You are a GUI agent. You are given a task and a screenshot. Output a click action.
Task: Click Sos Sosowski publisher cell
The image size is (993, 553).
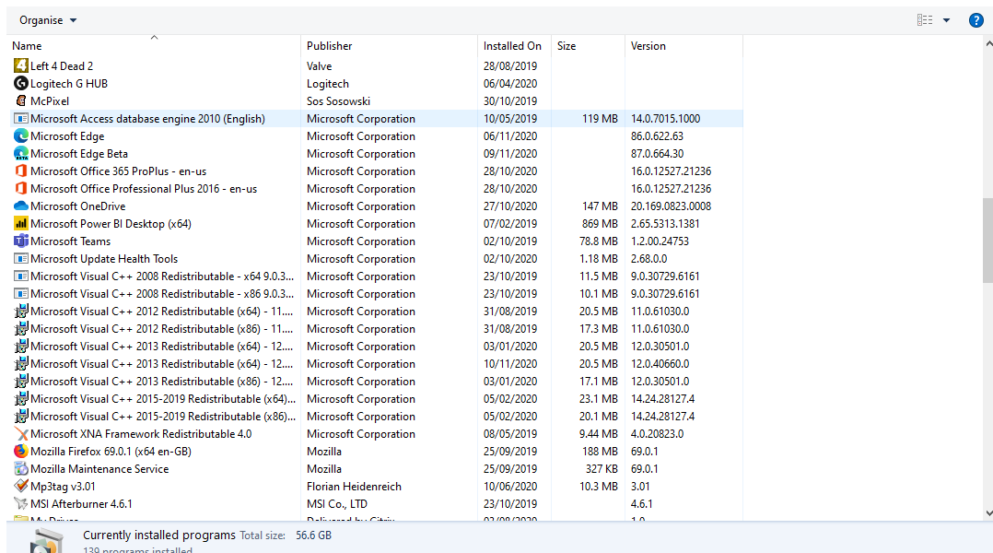(338, 100)
